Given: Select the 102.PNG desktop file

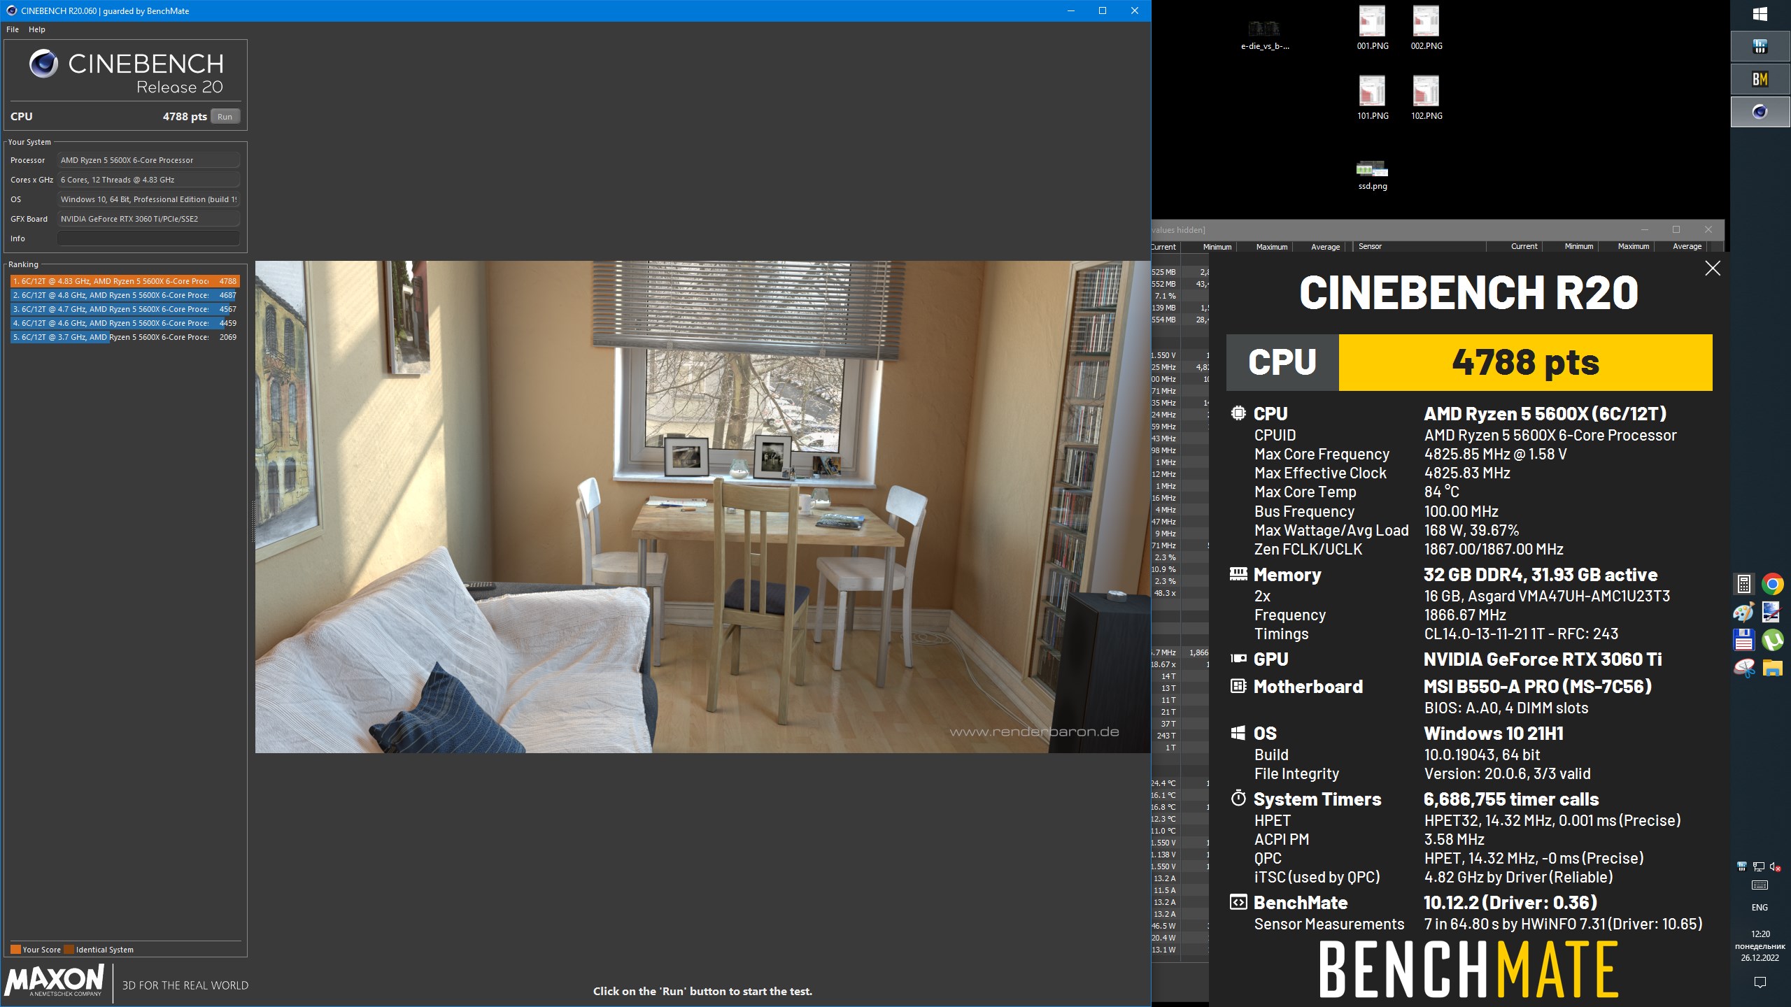Looking at the screenshot, I should point(1427,98).
